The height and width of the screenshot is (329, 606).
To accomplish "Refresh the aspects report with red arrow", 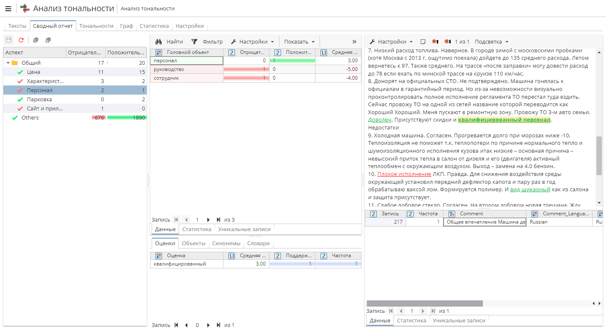I will point(21,40).
